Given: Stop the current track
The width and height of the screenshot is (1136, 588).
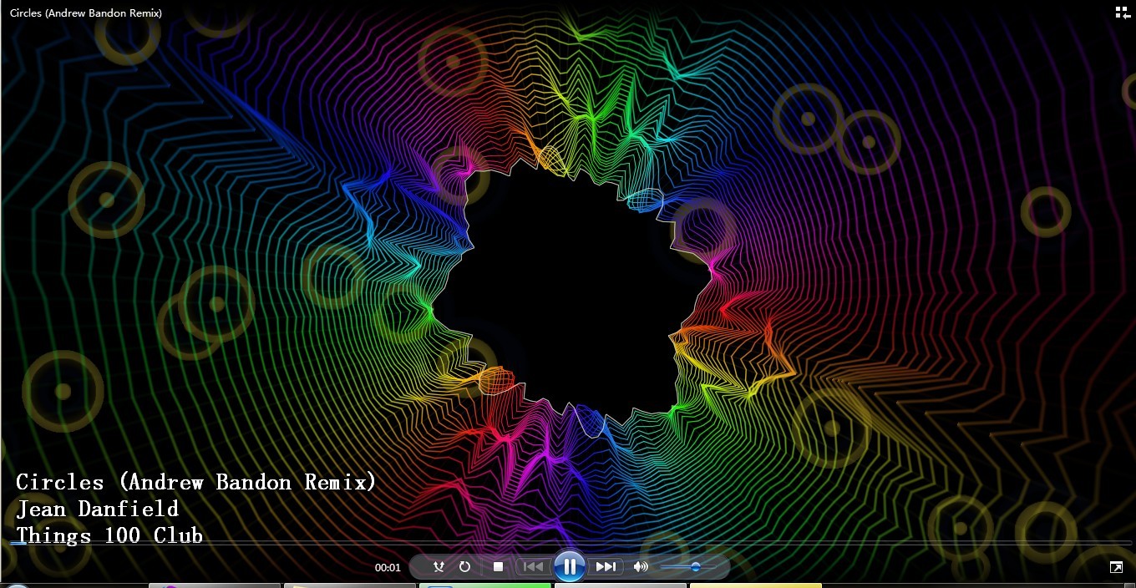Looking at the screenshot, I should pyautogui.click(x=498, y=567).
